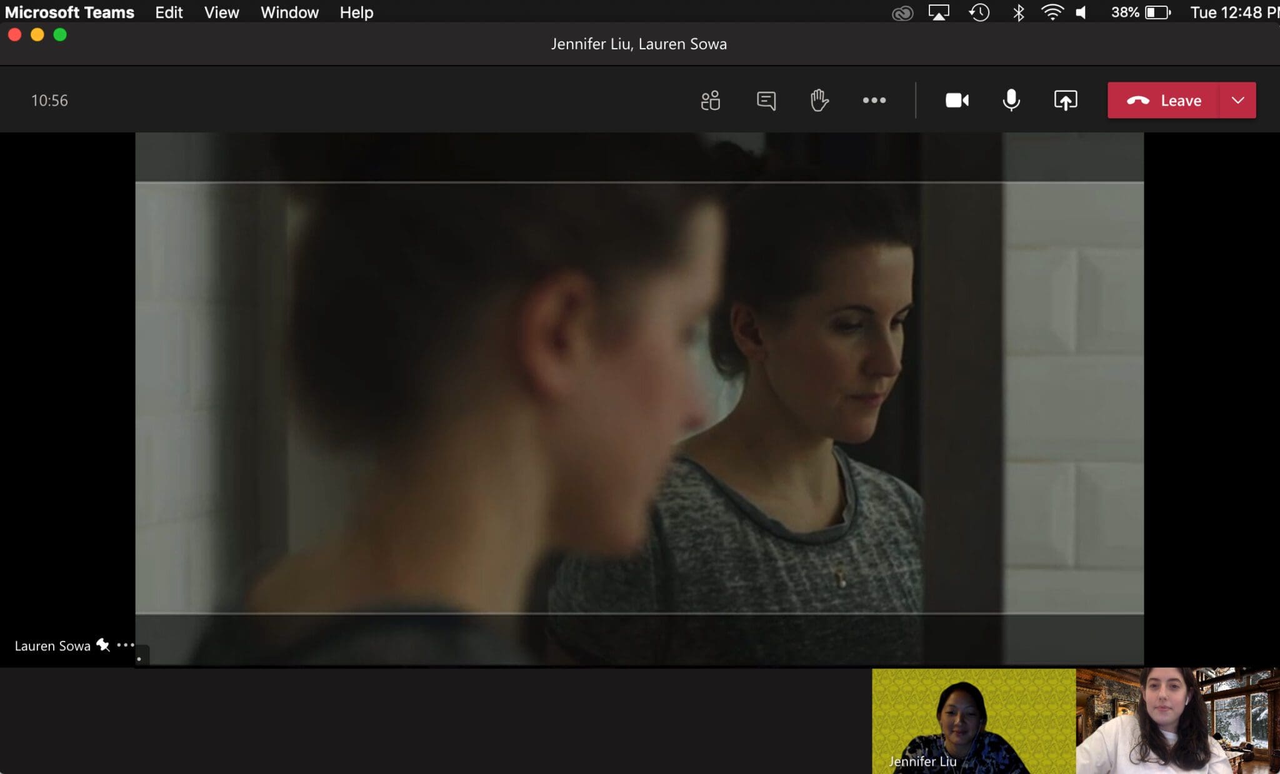Raise your hand in the meeting
1280x774 pixels.
tap(819, 101)
